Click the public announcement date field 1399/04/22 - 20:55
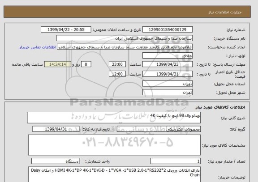Image resolution: width=258 pixels, height=182 pixels. tap(66, 30)
